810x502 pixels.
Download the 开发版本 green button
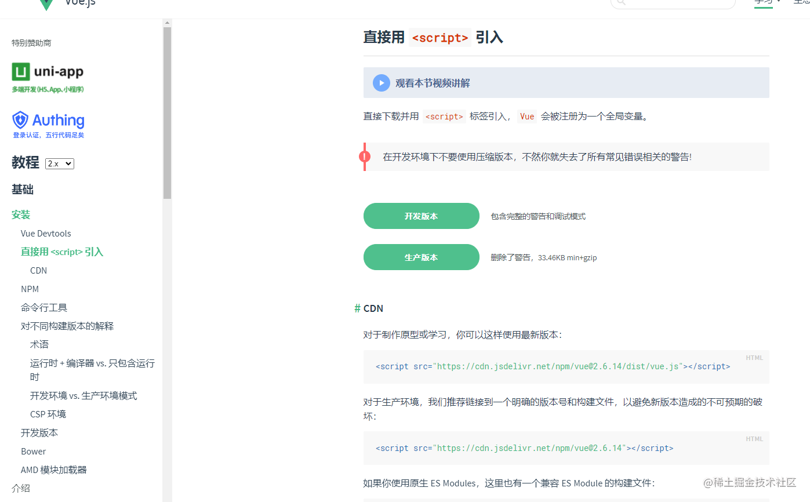coord(422,216)
